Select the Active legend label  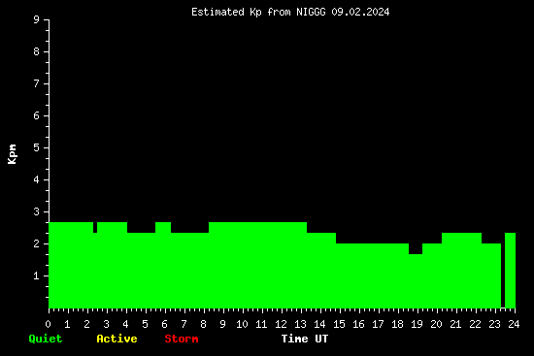click(117, 339)
